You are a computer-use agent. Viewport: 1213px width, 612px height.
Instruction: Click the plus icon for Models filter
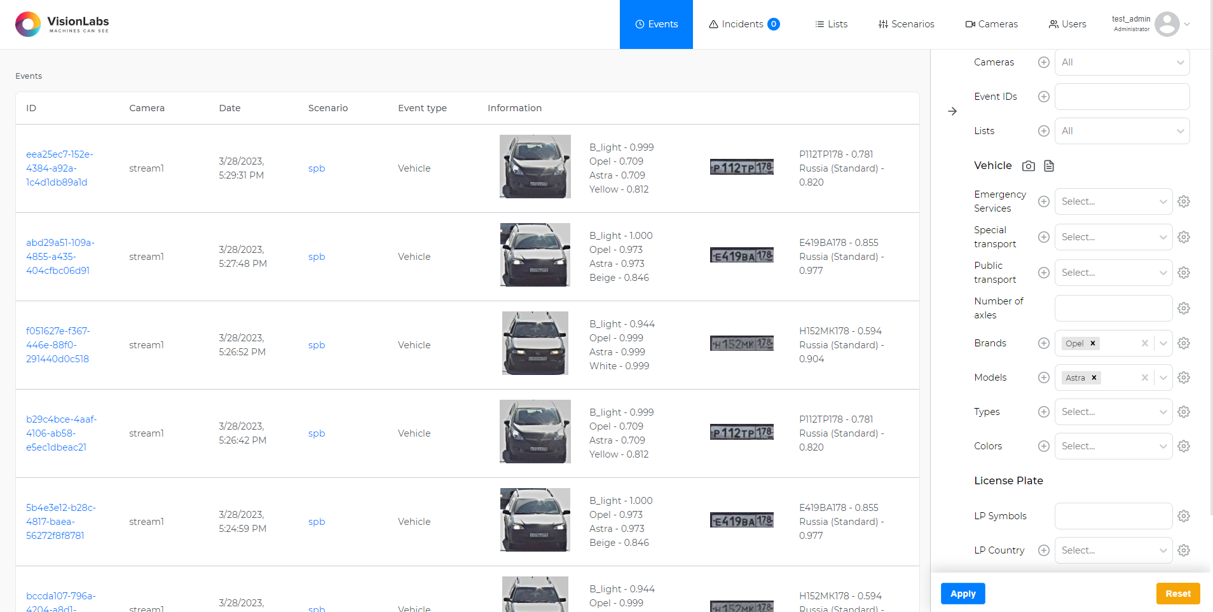(1044, 377)
